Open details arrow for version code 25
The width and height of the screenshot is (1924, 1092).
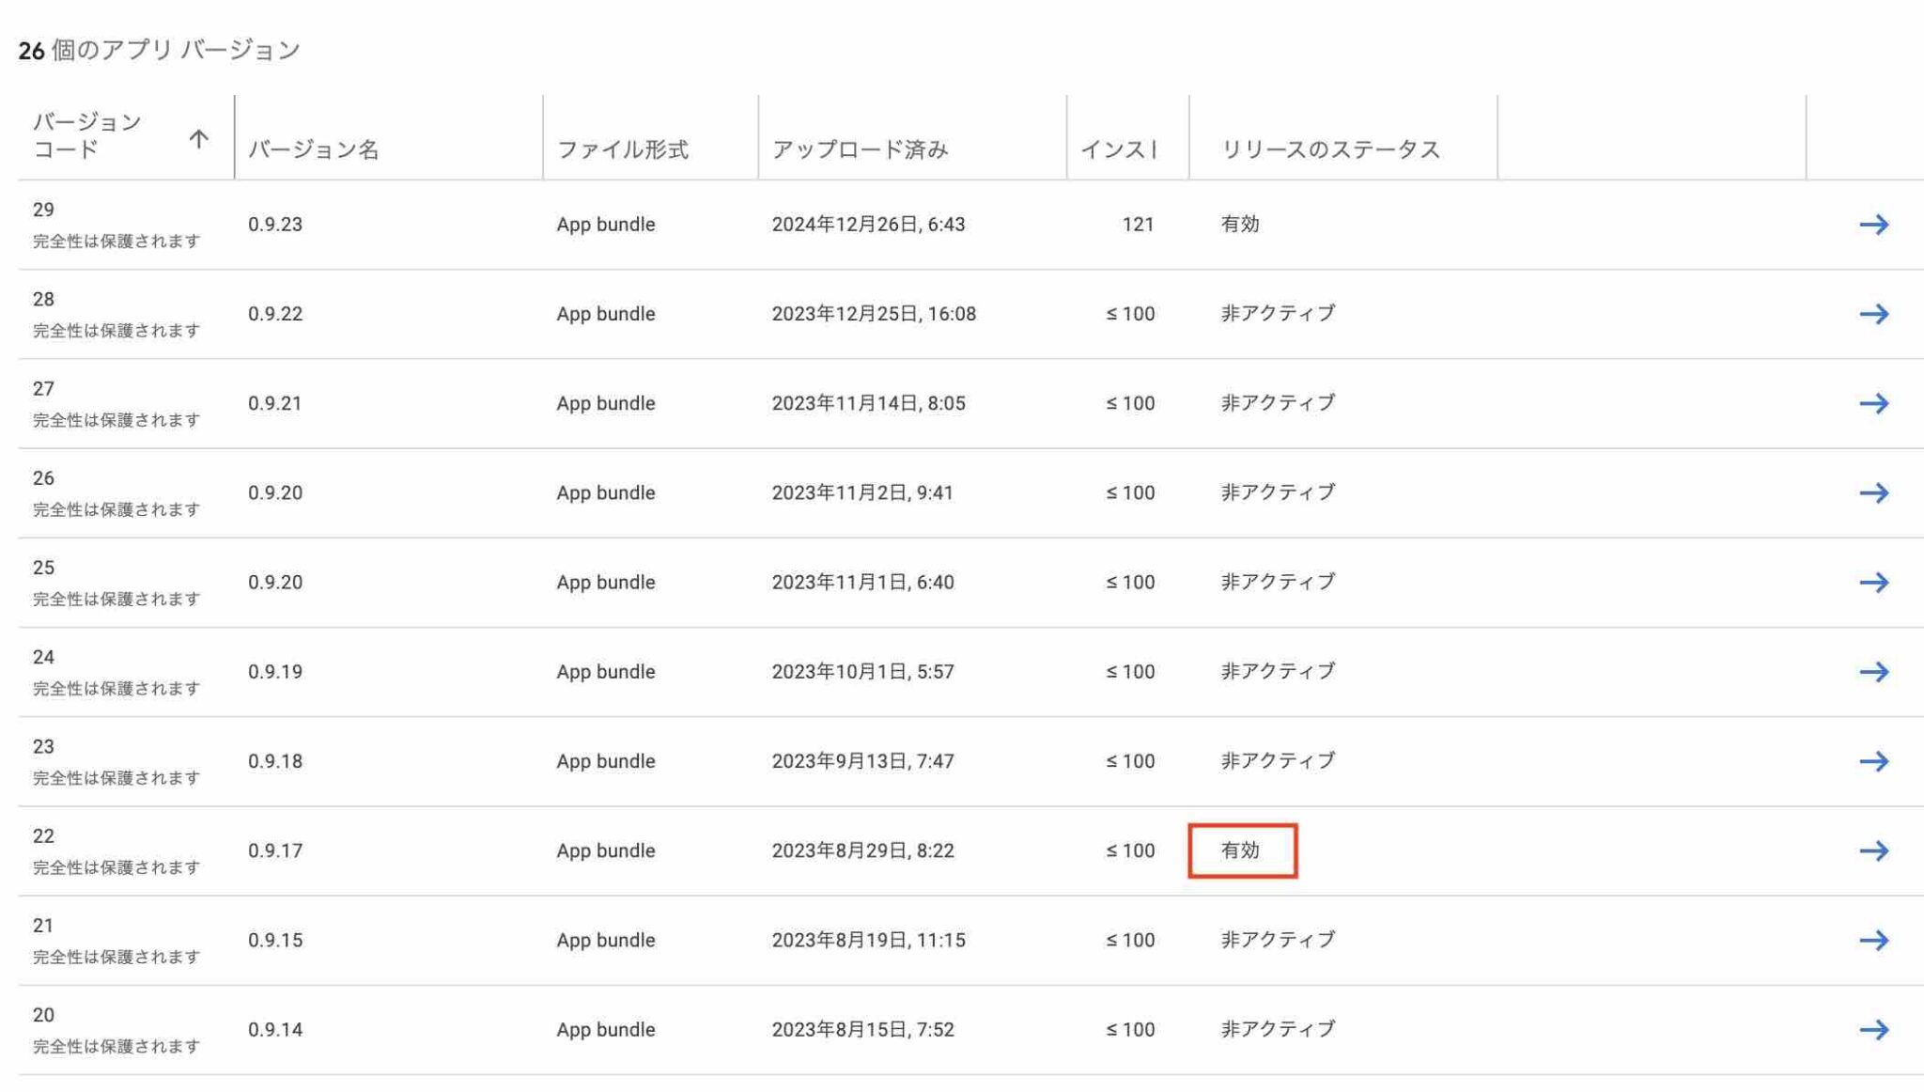click(1873, 583)
